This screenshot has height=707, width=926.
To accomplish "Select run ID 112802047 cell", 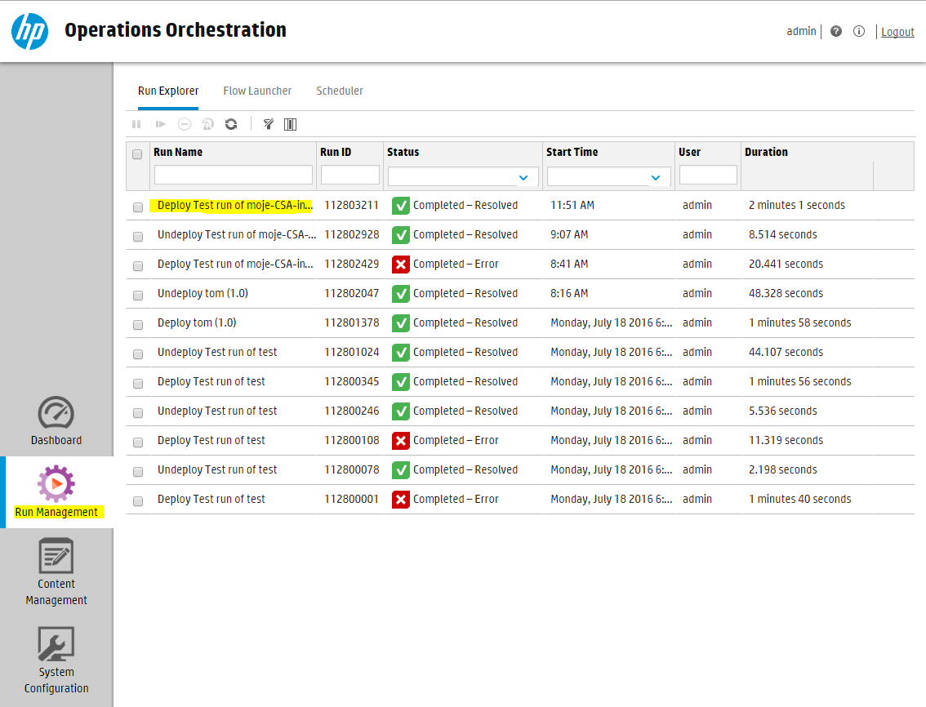I will [x=351, y=294].
